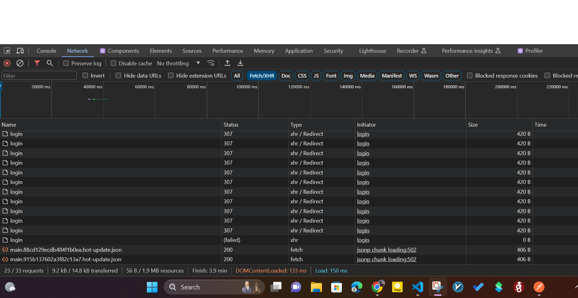Open Visual Studio Code from taskbar
Image resolution: width=578 pixels, height=298 pixels.
[x=418, y=287]
